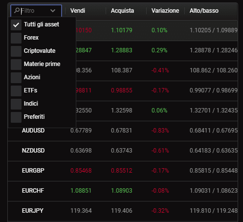
Task: Select the EURJPY instrument row
Action: pyautogui.click(x=123, y=211)
